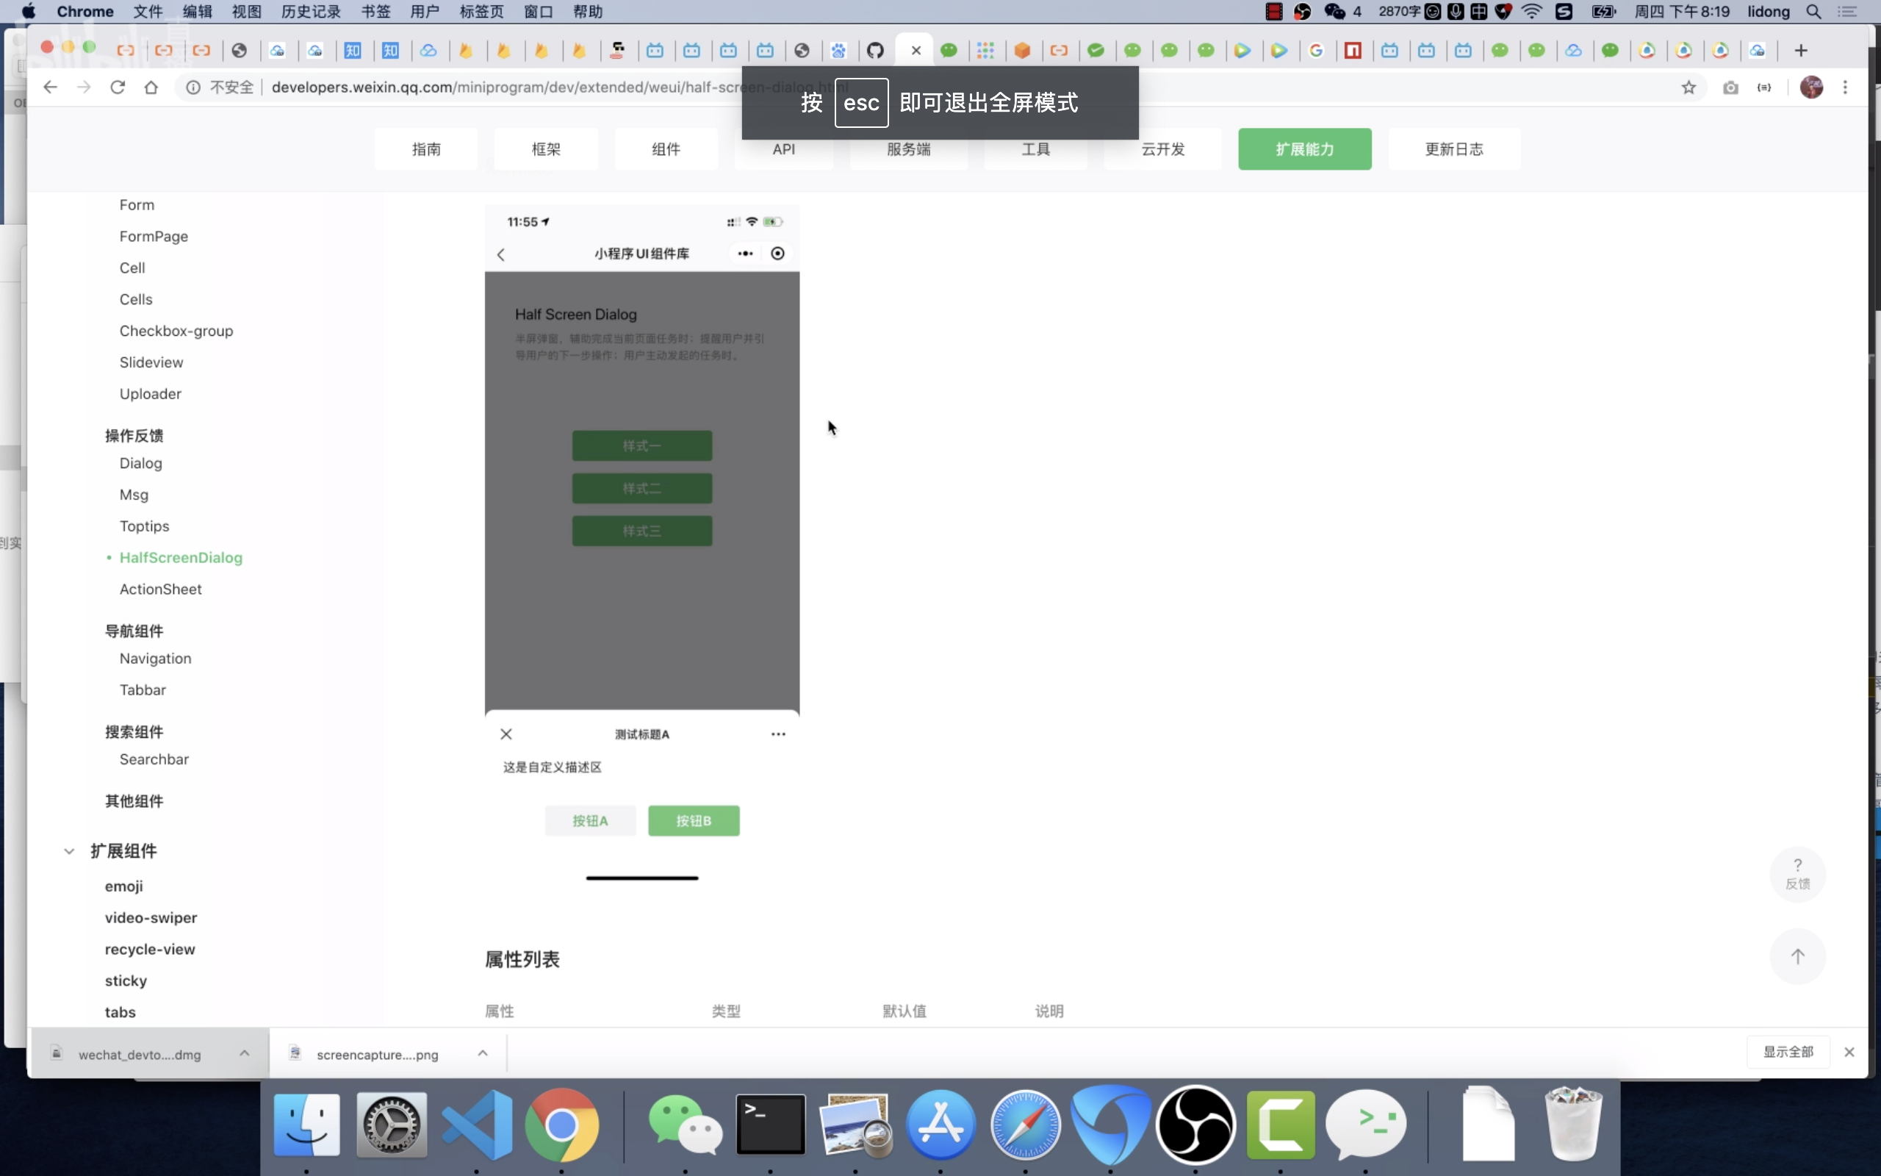Screen dimensions: 1881x1176
Task: Click the dialog three-dots more icon
Action: click(778, 734)
